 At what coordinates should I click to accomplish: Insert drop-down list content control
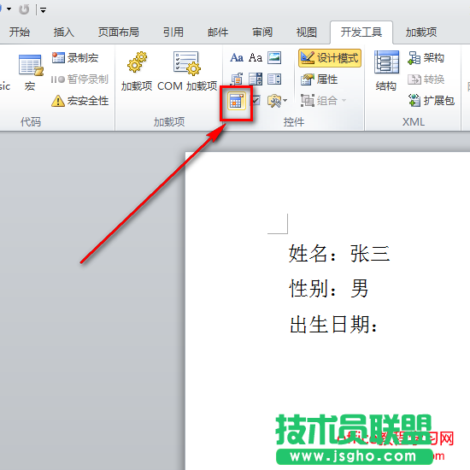tap(274, 79)
